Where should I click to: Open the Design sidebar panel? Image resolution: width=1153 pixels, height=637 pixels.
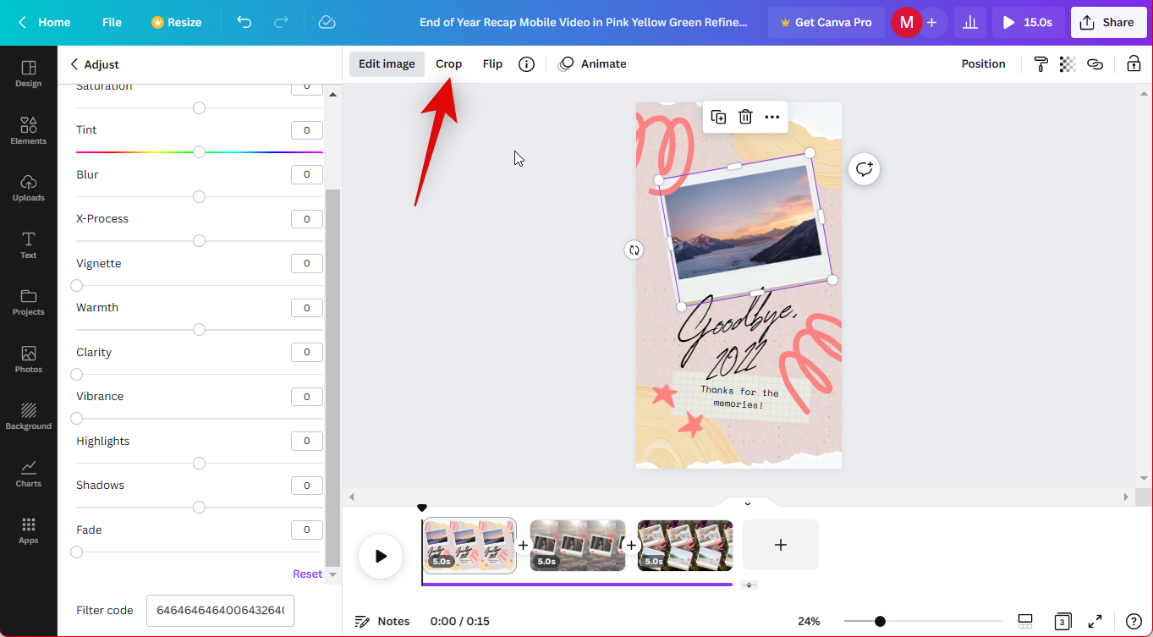pos(28,74)
